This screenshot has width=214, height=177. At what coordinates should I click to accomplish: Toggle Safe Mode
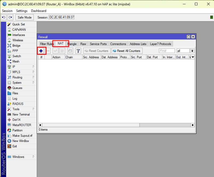(24, 17)
